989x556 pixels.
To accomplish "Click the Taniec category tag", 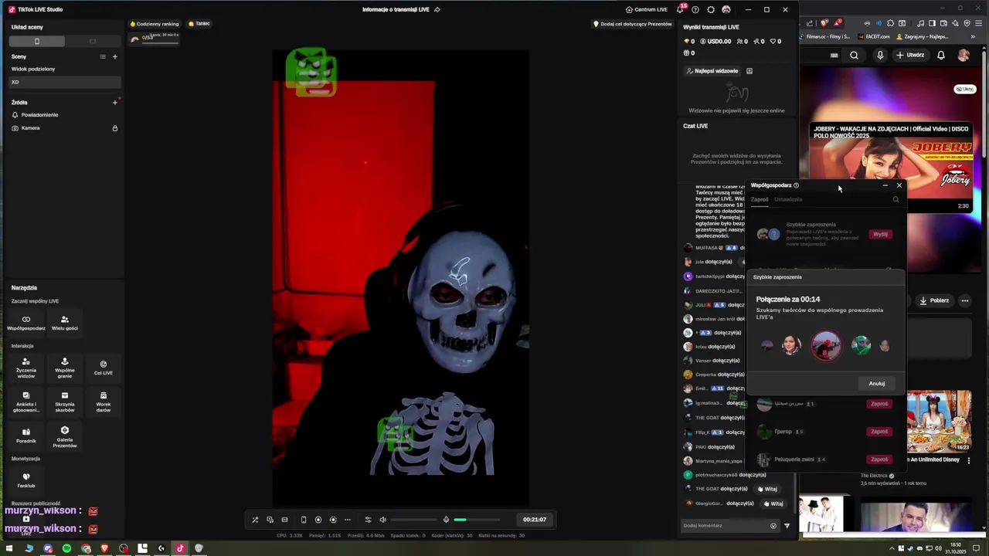I will (x=199, y=24).
